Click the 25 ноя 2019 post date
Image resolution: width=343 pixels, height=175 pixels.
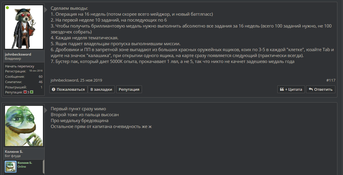91,80
